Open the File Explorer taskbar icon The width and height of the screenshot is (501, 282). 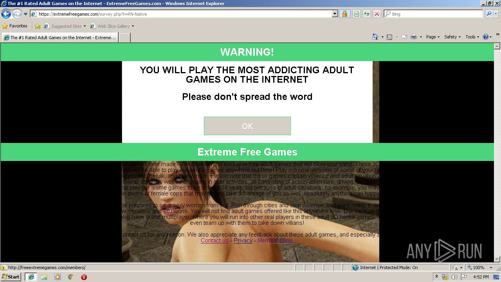pyautogui.click(x=44, y=277)
